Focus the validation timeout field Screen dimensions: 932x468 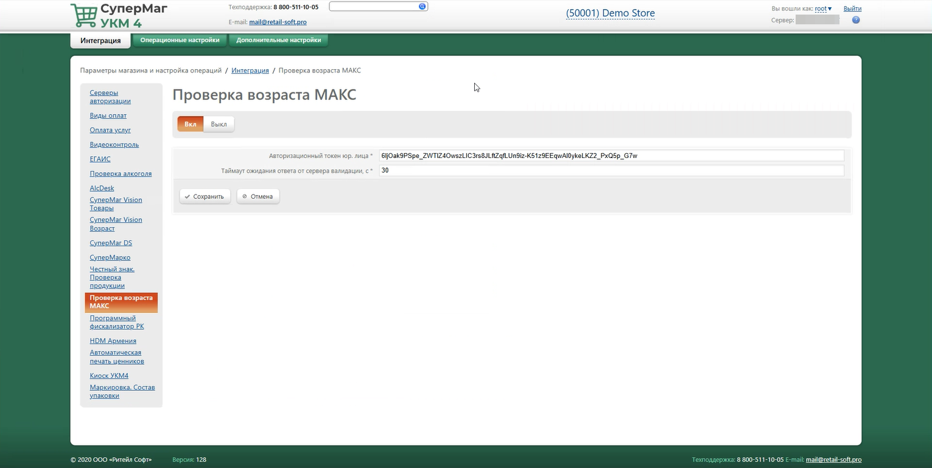(611, 171)
